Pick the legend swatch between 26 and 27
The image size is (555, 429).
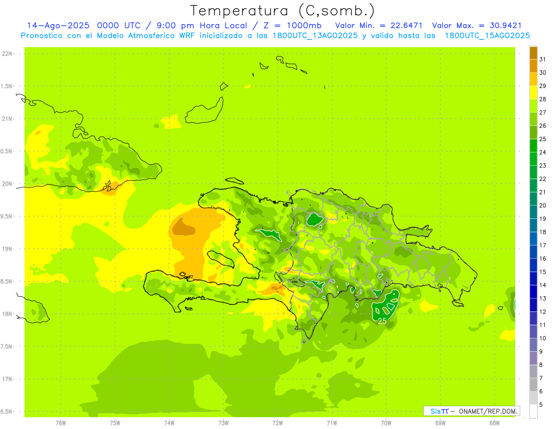(533, 119)
